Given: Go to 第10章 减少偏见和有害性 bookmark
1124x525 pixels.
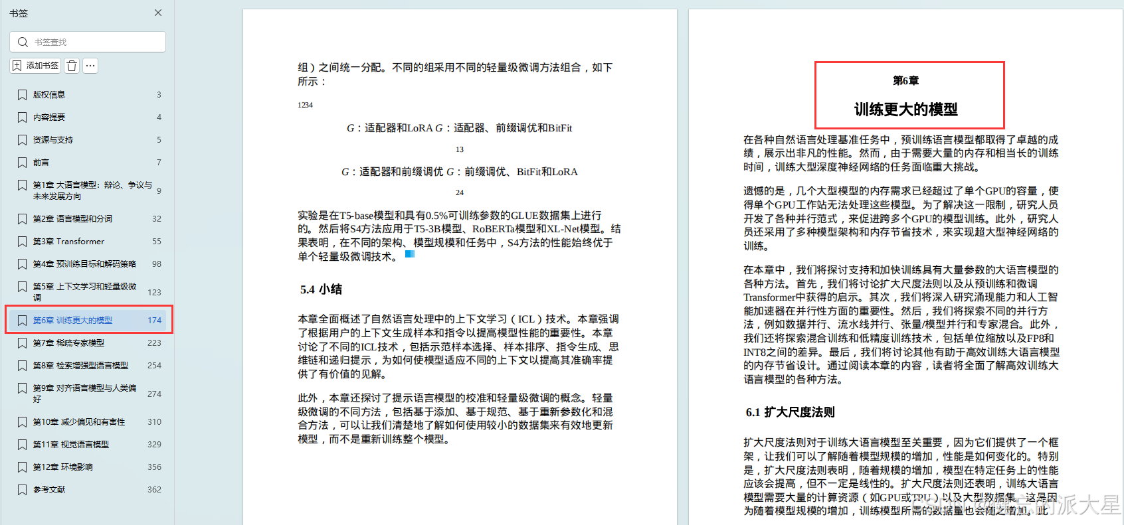Looking at the screenshot, I should pos(79,422).
